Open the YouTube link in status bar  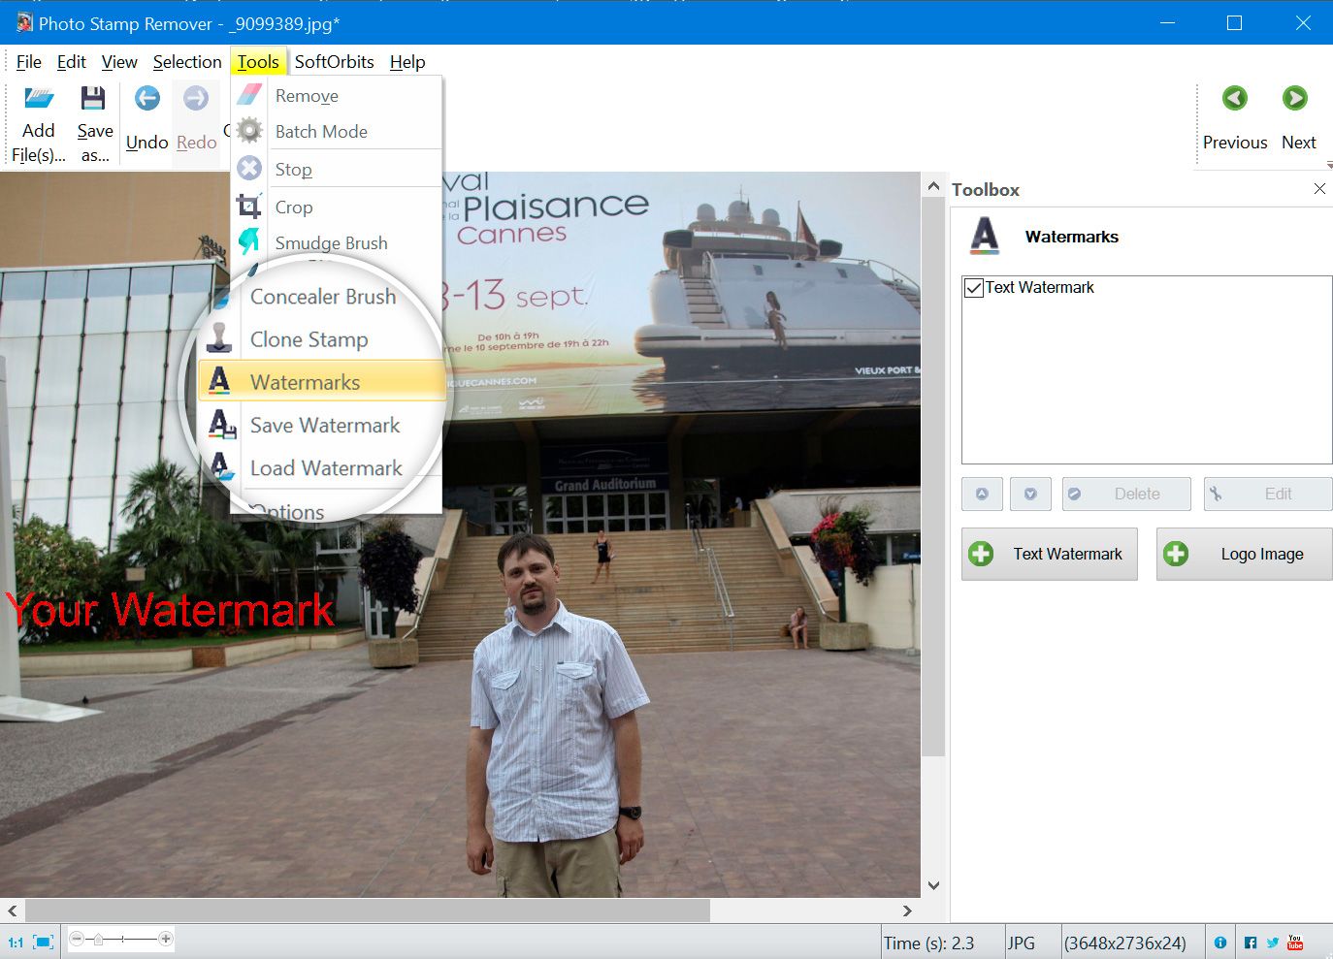coord(1295,942)
